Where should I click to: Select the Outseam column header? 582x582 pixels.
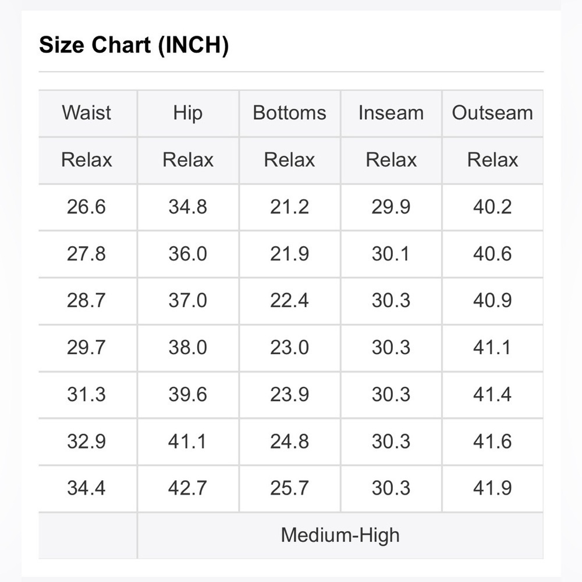click(x=492, y=113)
